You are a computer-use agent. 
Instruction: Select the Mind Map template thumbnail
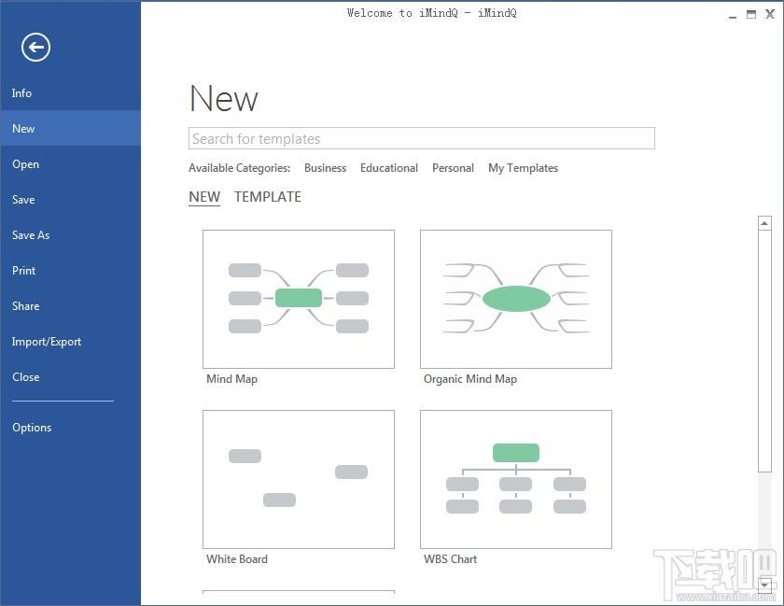pyautogui.click(x=298, y=299)
